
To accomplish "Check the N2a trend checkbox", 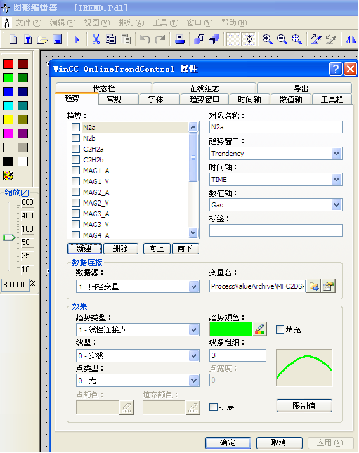I will click(x=75, y=127).
